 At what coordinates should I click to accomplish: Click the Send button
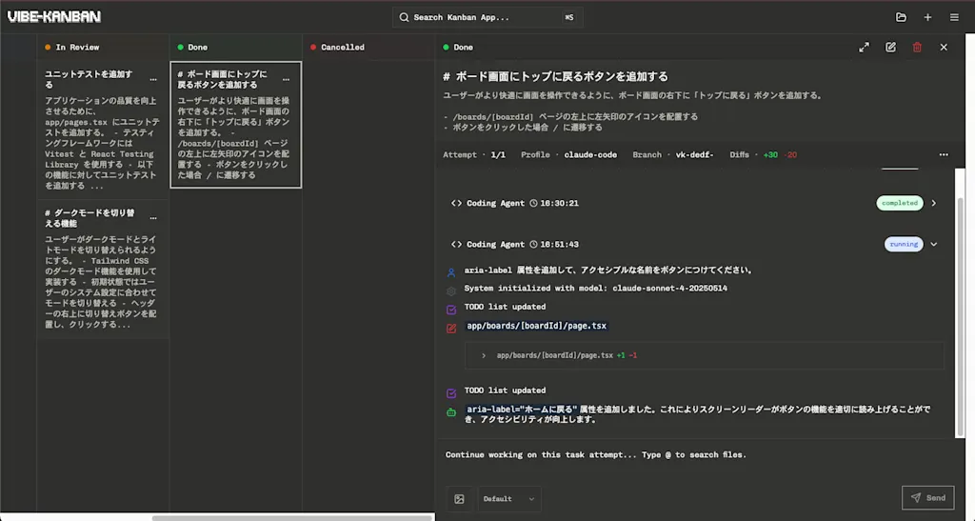[x=927, y=498]
